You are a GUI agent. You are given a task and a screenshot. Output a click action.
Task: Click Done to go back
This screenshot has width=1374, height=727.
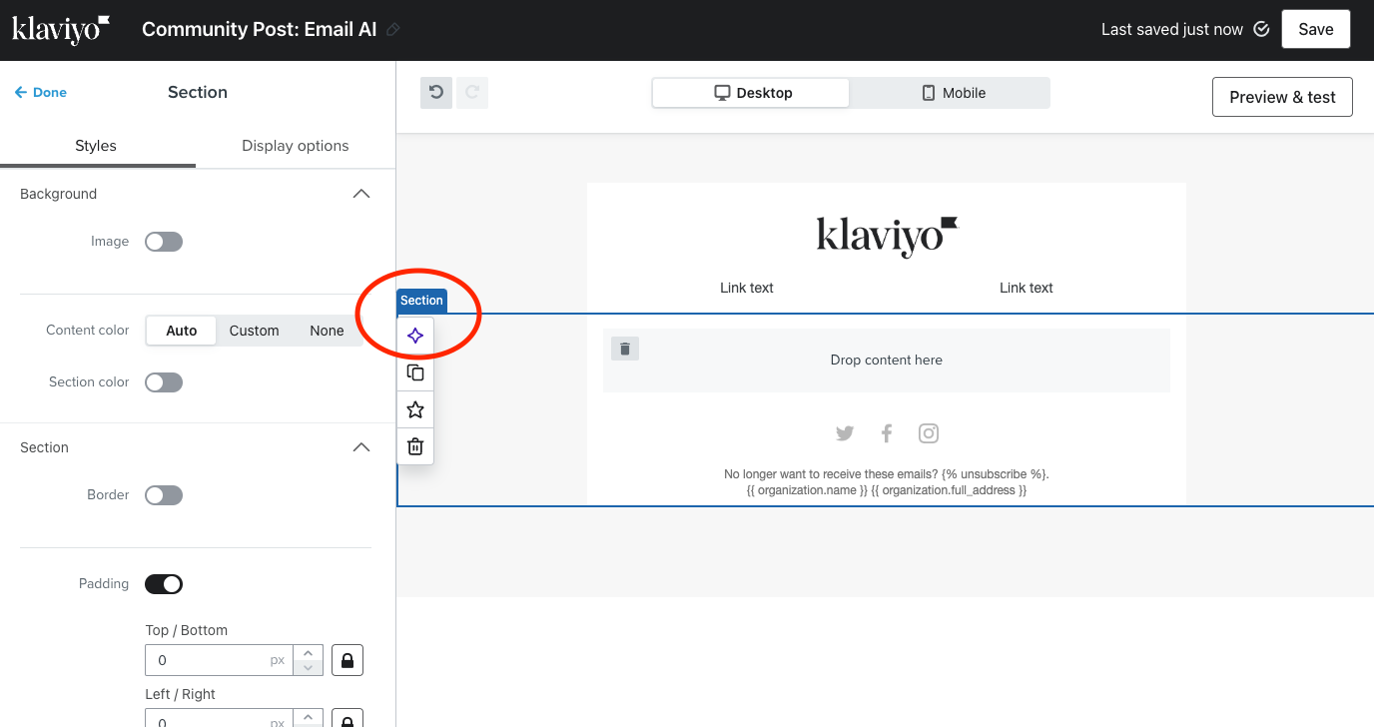pyautogui.click(x=41, y=92)
